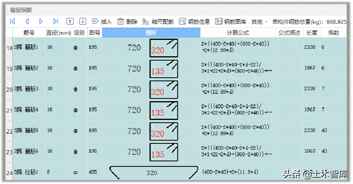Select the highlighted 图形 column header

click(151, 33)
